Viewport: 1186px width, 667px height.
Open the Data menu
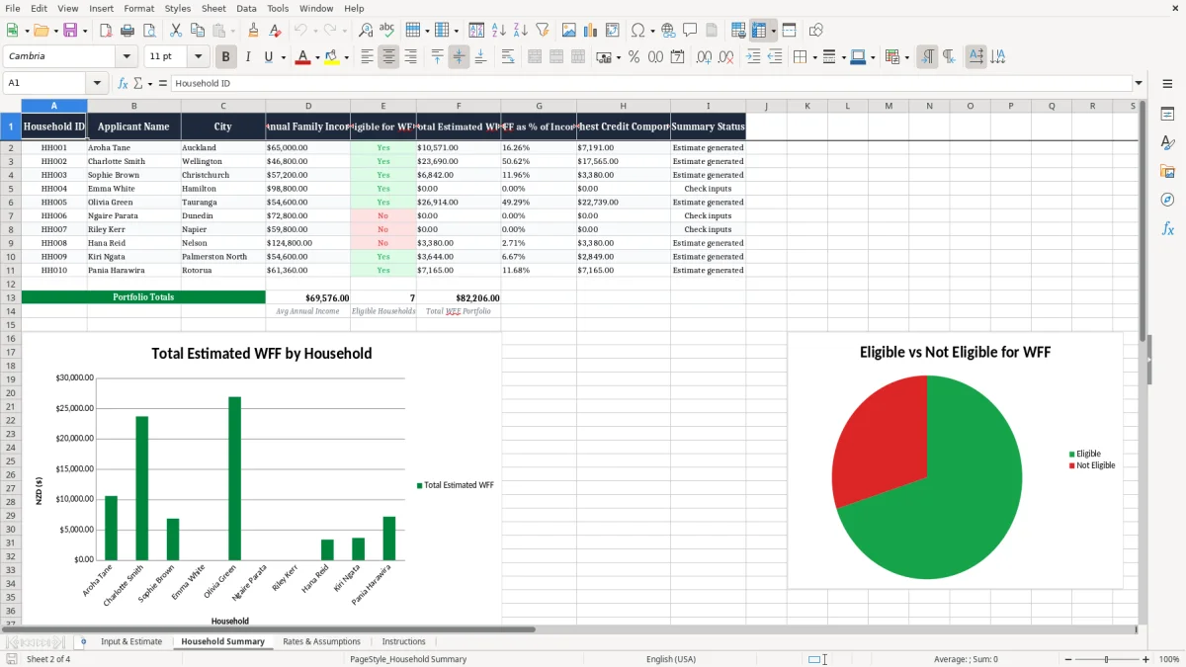pyautogui.click(x=246, y=8)
